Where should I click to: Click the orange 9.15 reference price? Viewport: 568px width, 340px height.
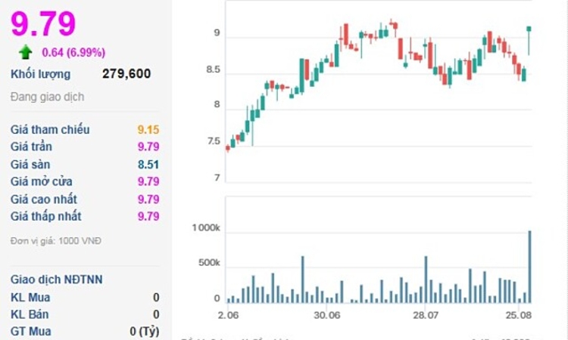pos(148,130)
